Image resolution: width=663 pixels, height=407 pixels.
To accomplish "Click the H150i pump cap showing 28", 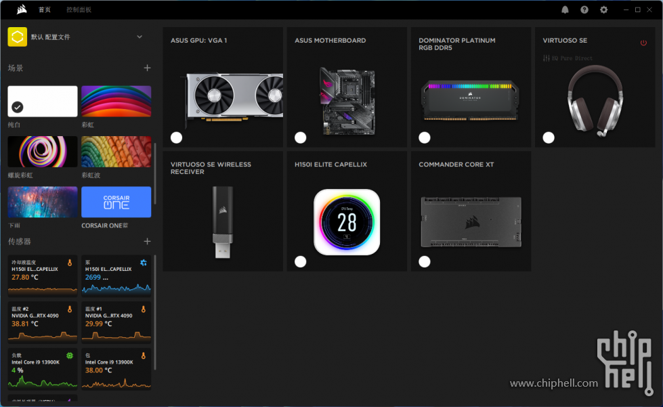I will coord(347,222).
